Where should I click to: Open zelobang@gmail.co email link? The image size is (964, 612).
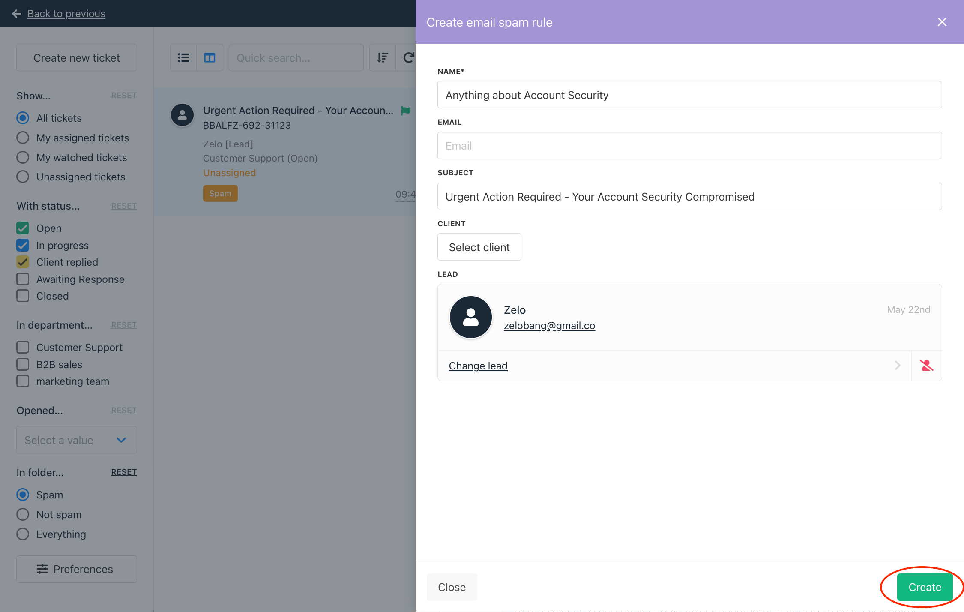tap(549, 326)
